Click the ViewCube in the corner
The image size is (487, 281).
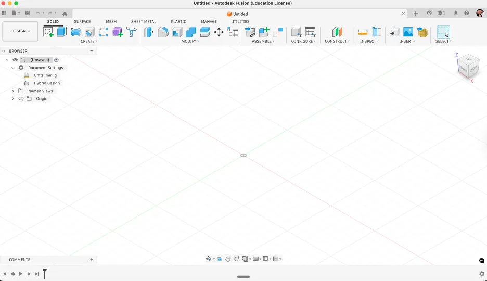[468, 66]
